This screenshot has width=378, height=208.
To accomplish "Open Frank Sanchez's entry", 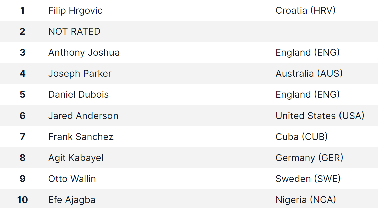I will tap(81, 137).
